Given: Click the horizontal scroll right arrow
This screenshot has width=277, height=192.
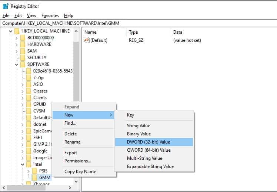Looking at the screenshot, I should click(70, 188).
